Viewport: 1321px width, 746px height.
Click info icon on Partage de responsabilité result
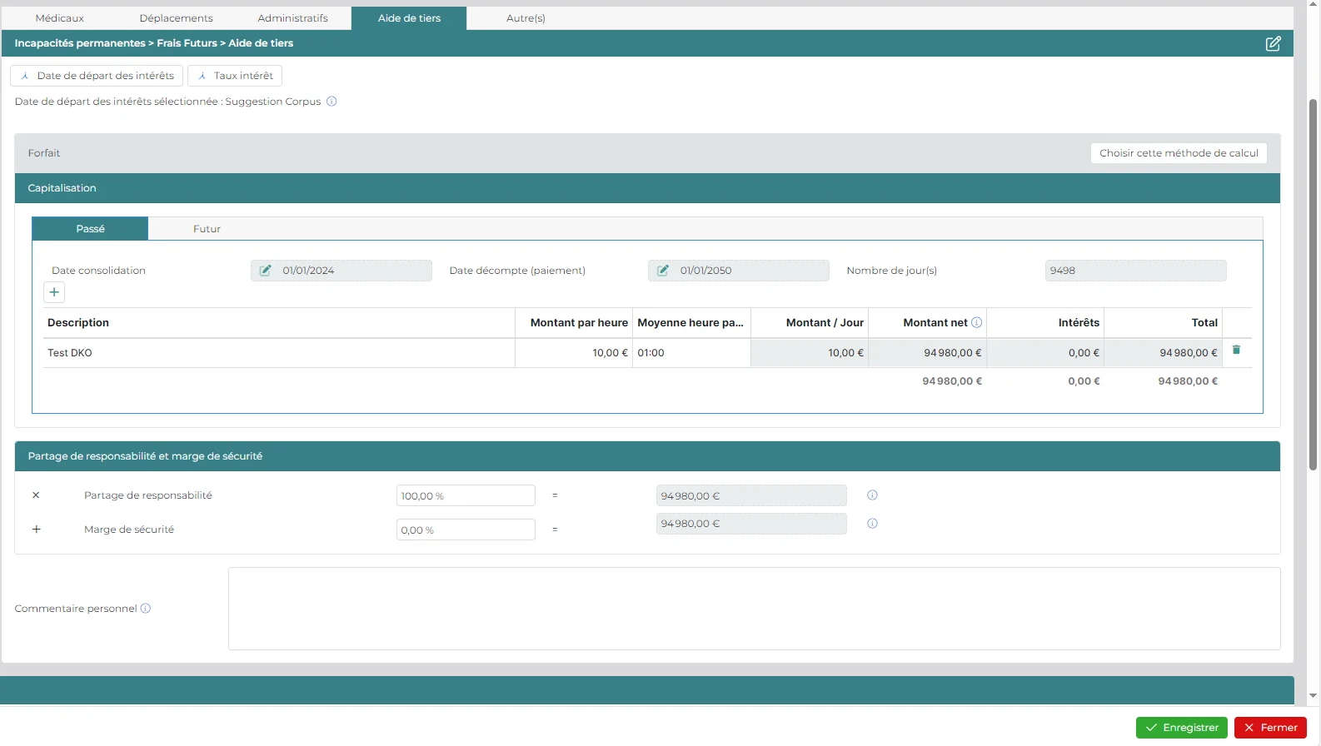pos(872,495)
